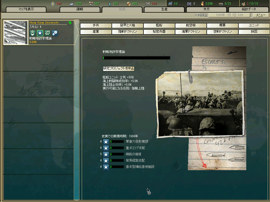Click the Hong Kong University team portrait
Screen dimensions: 270x202
coord(16,33)
